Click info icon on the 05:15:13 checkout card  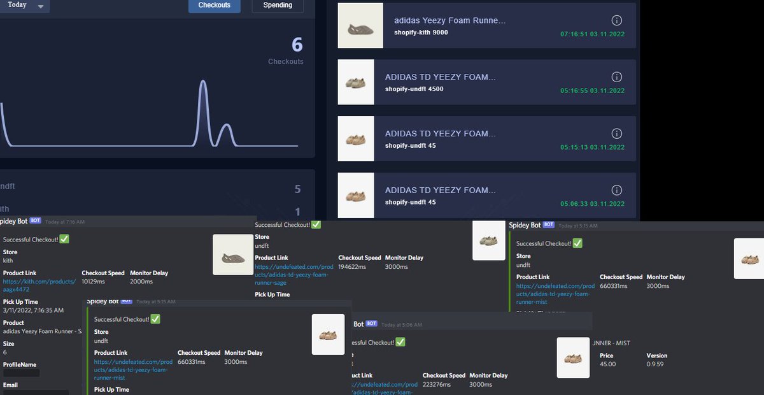click(x=616, y=134)
